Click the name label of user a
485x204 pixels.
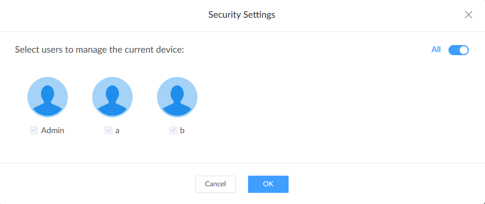(117, 131)
